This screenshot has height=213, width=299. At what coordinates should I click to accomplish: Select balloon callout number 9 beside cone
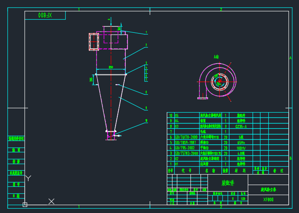coord(146,108)
